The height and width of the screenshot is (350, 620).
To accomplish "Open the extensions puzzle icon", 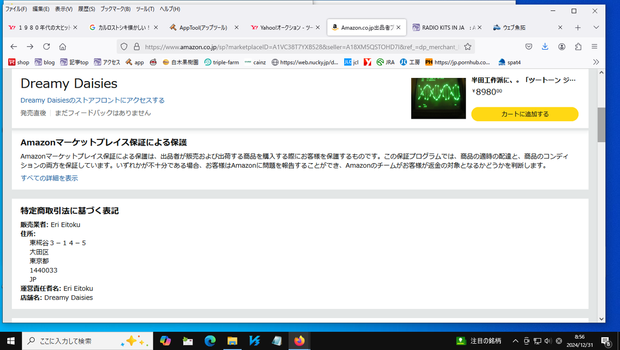I will (x=578, y=46).
